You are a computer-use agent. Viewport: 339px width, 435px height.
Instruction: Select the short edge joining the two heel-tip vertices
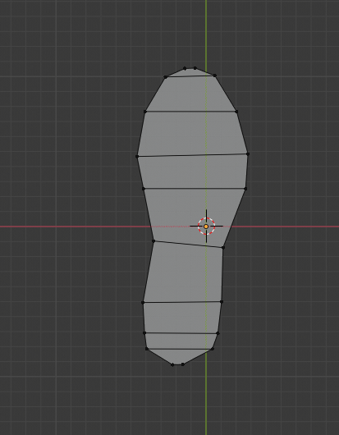pyautogui.click(x=177, y=364)
